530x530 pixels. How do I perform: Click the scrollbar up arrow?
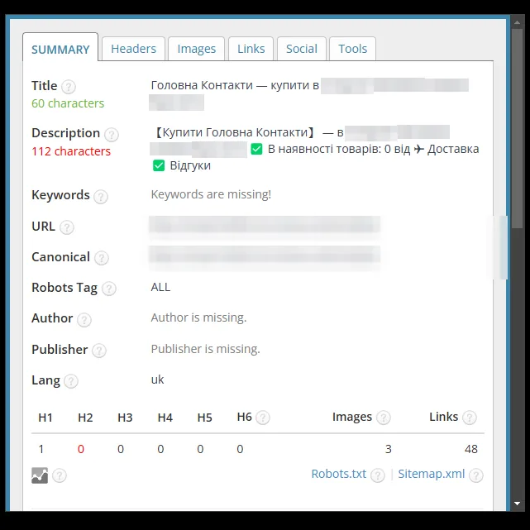tap(517, 22)
